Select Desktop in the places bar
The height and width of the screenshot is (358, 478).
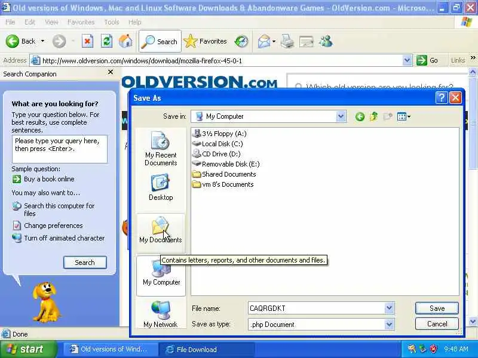click(x=161, y=187)
